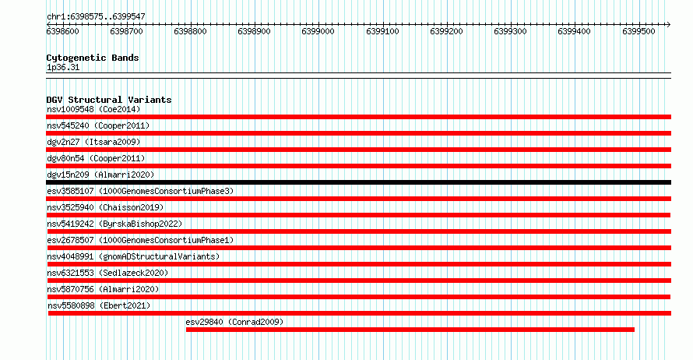Click ruler position 6399000

(318, 31)
